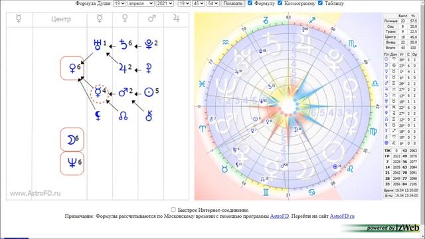Screen dimensions: 425x239
Task: Click the Chiron glyph in formula
Action: (x=149, y=116)
